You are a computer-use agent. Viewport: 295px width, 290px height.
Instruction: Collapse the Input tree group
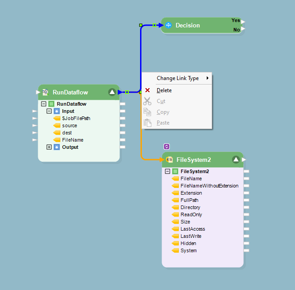pos(49,111)
